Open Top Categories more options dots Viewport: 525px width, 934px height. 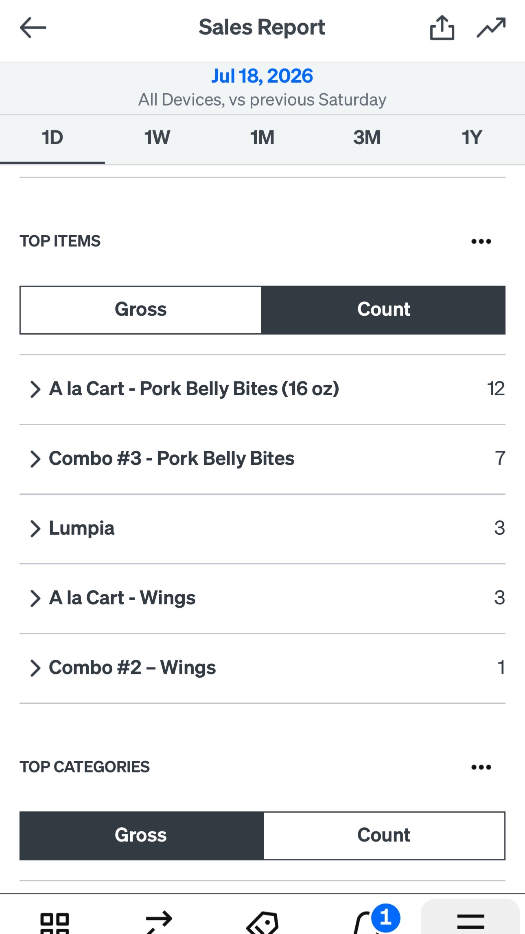481,767
